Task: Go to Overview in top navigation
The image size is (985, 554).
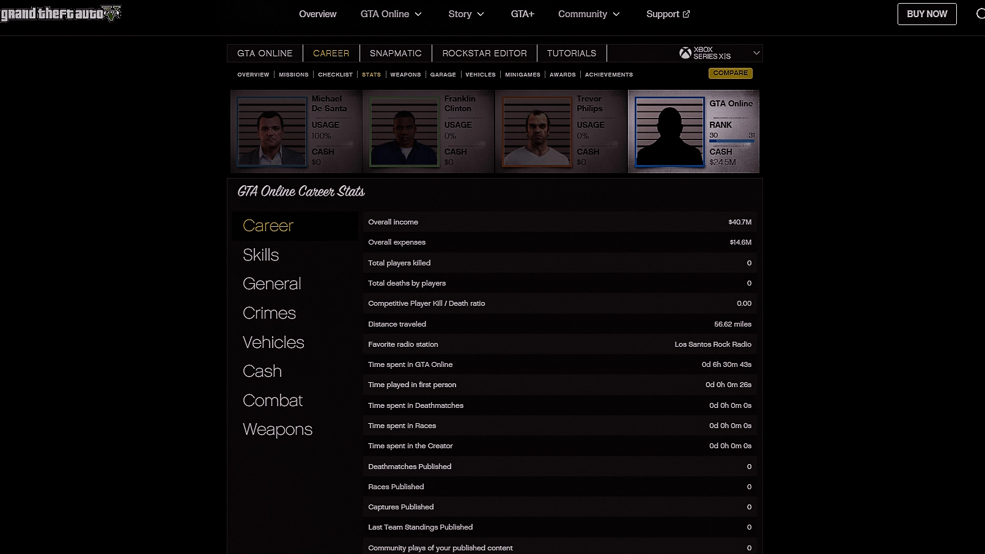Action: pyautogui.click(x=317, y=14)
